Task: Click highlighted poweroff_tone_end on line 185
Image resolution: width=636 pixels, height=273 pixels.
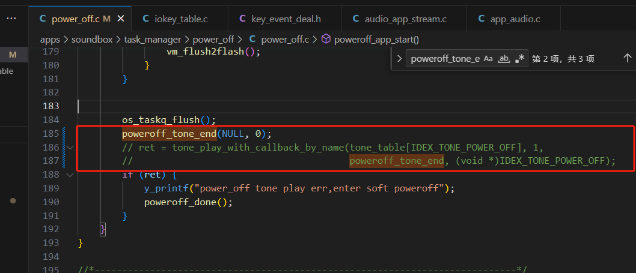Action: [170, 133]
